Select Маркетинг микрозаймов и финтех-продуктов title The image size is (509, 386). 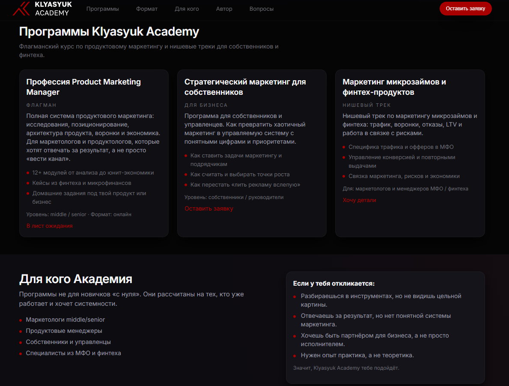[394, 87]
